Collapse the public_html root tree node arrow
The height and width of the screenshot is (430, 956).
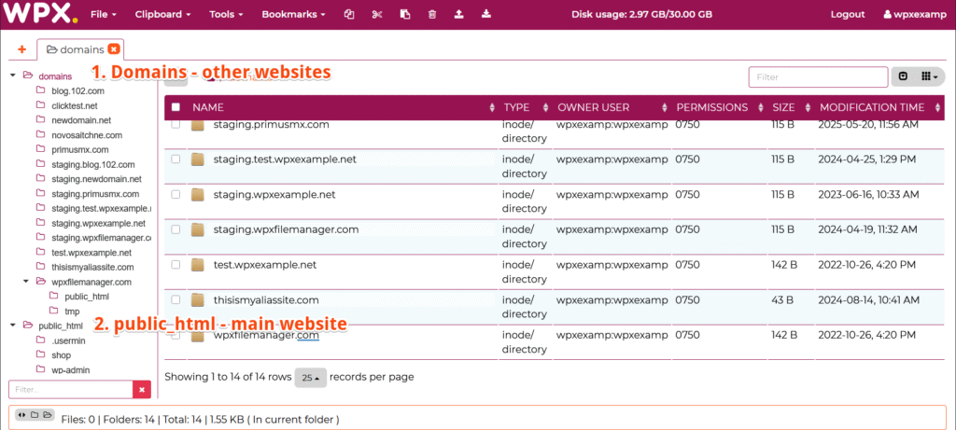13,326
